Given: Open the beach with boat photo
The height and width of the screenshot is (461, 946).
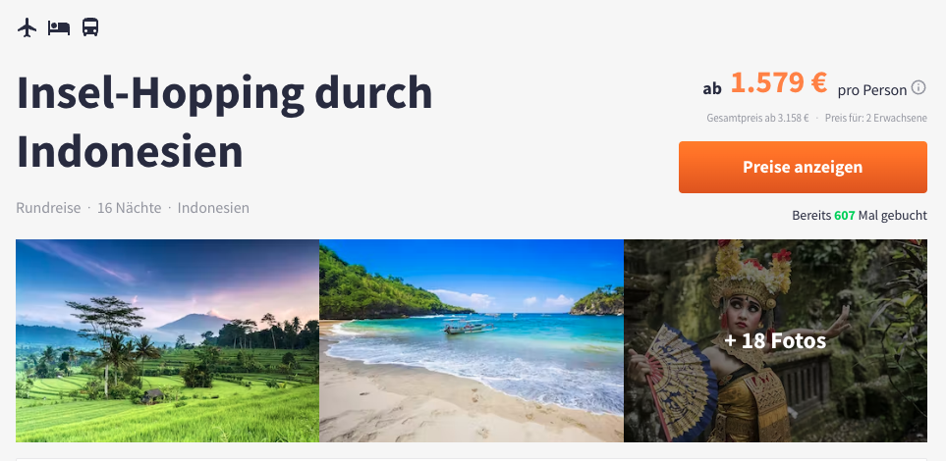Looking at the screenshot, I should 472,340.
